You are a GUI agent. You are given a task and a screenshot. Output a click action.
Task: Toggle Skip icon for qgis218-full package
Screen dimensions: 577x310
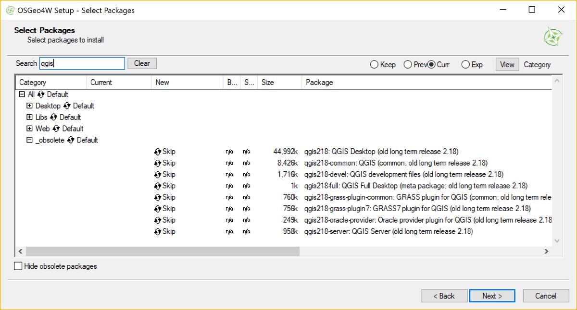158,186
